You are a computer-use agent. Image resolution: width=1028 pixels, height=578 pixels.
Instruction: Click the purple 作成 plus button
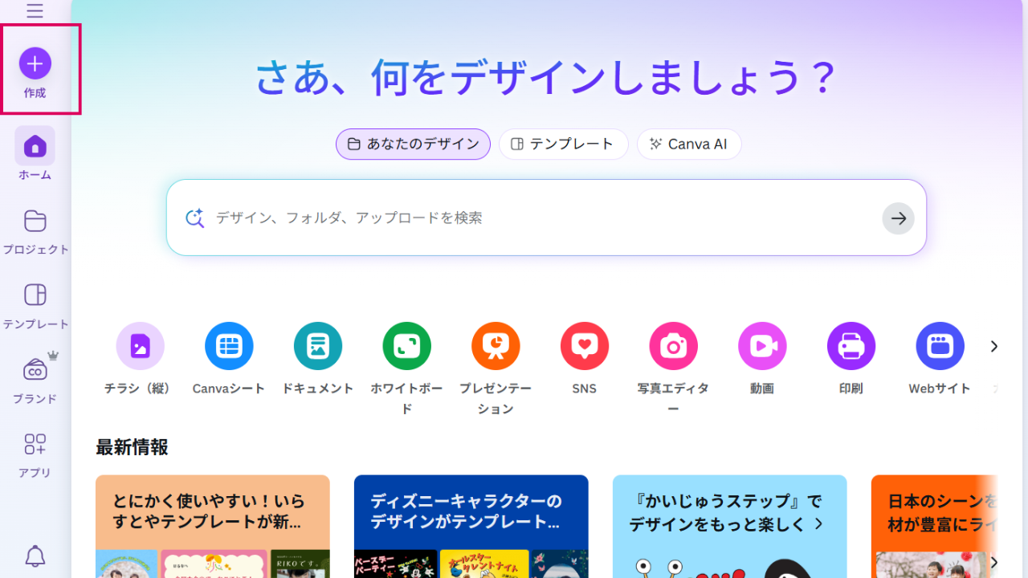tap(35, 63)
